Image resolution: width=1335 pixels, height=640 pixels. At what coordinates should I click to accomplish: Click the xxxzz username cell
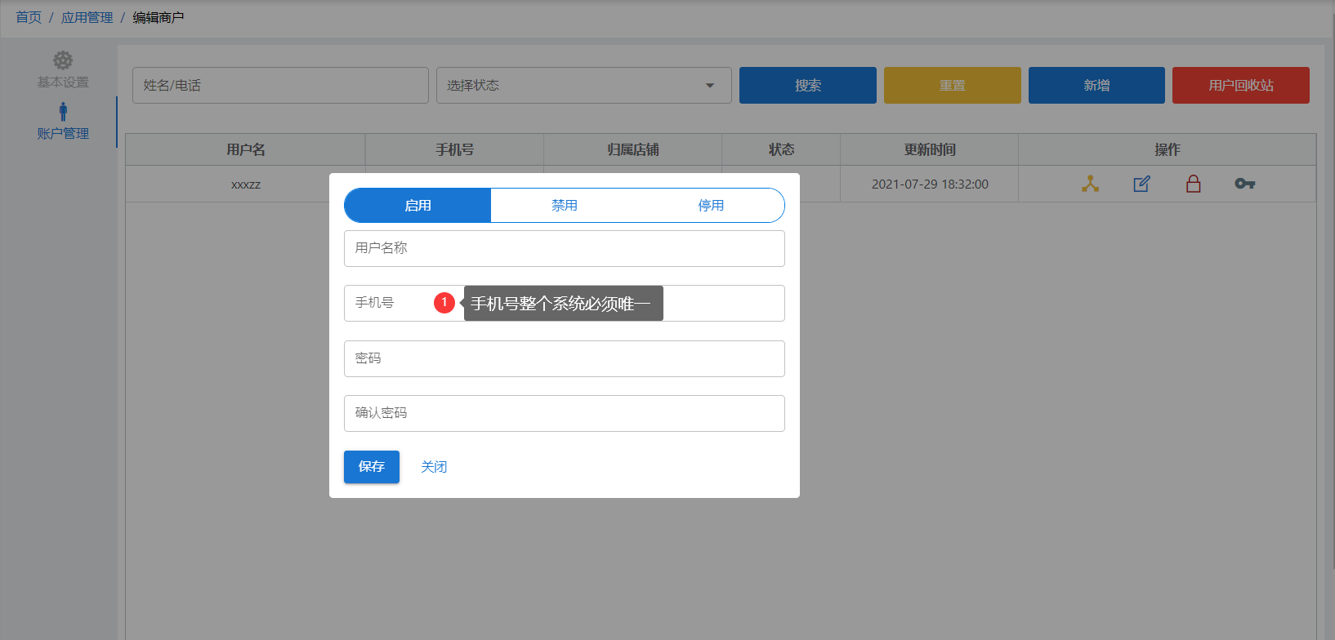[245, 184]
